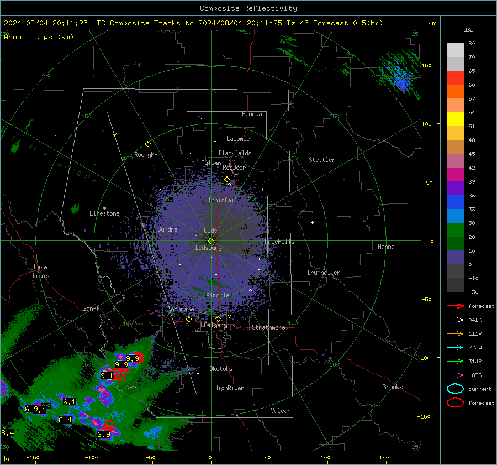The width and height of the screenshot is (497, 465).
Task: Click the red forecast ellipse legend icon
Action: coord(455,403)
